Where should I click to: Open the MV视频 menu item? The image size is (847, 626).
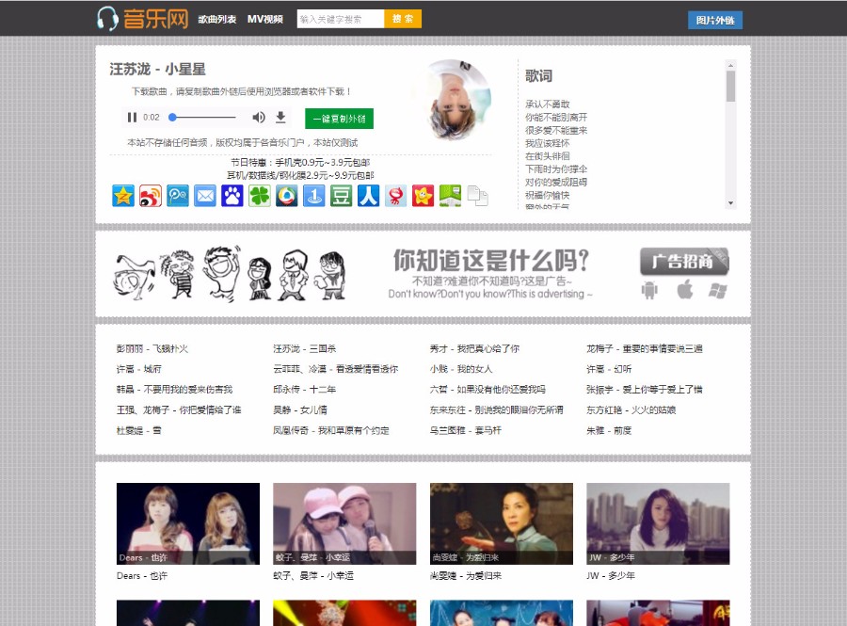(x=265, y=19)
